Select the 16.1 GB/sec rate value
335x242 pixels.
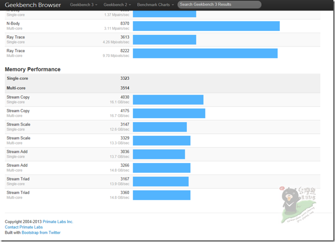click(x=120, y=102)
